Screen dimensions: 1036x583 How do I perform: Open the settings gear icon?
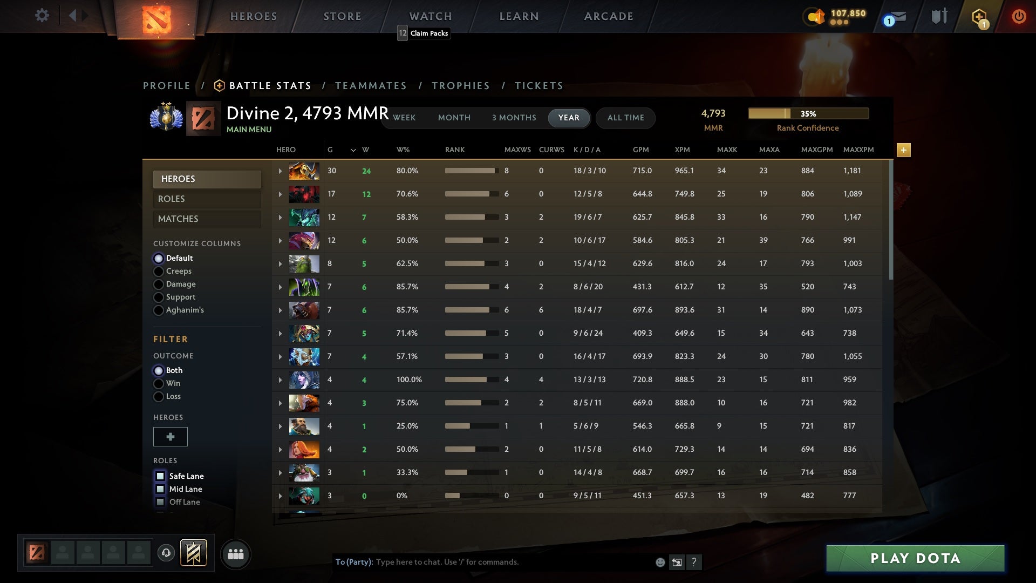pos(42,16)
